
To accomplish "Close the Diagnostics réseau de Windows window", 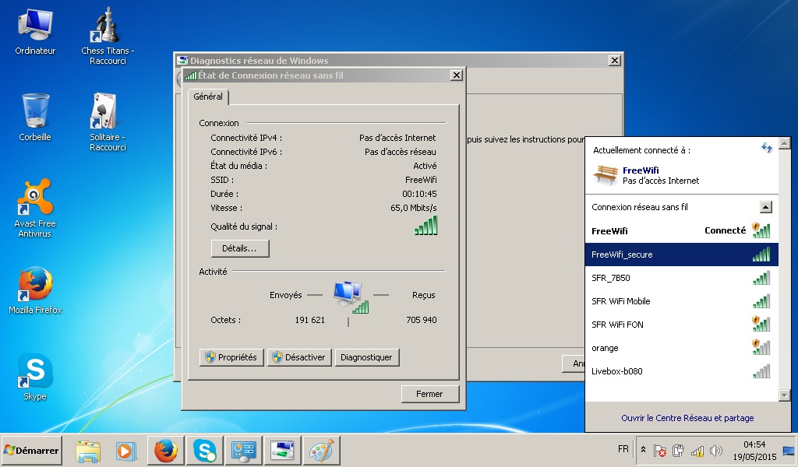I will (614, 61).
